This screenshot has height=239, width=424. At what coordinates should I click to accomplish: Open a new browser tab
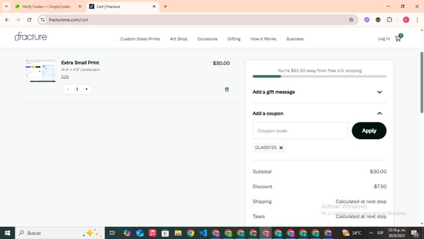pyautogui.click(x=165, y=7)
